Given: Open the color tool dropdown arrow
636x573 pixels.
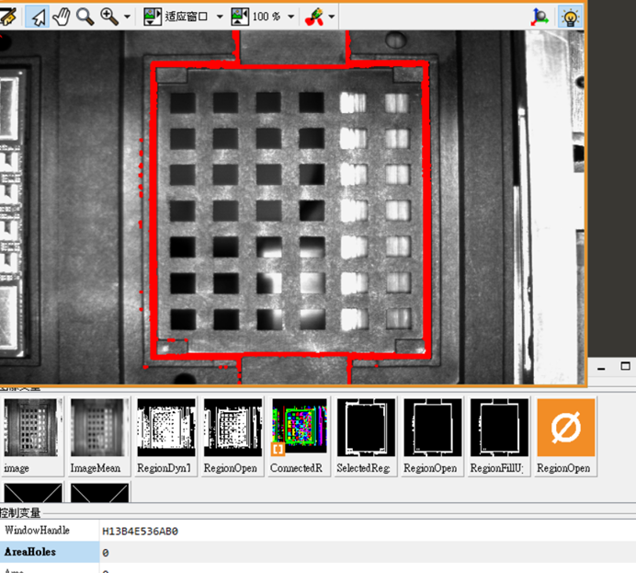Looking at the screenshot, I should [x=331, y=17].
